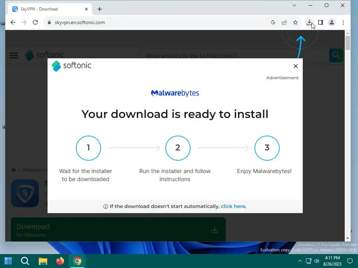Click the page vertical scrollbar thumb

(x=348, y=43)
